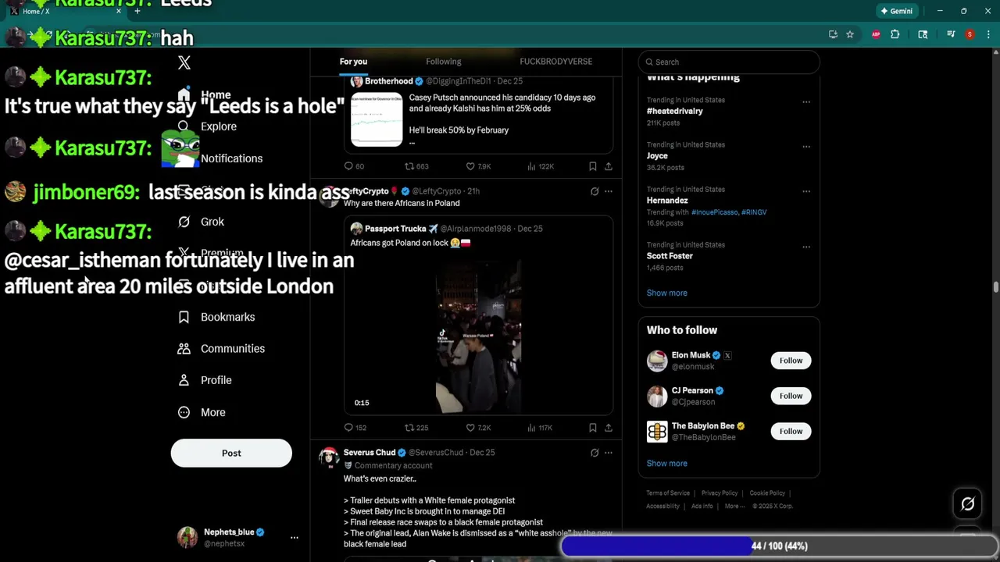Open more options for #heatedrivalry trend

click(x=806, y=102)
